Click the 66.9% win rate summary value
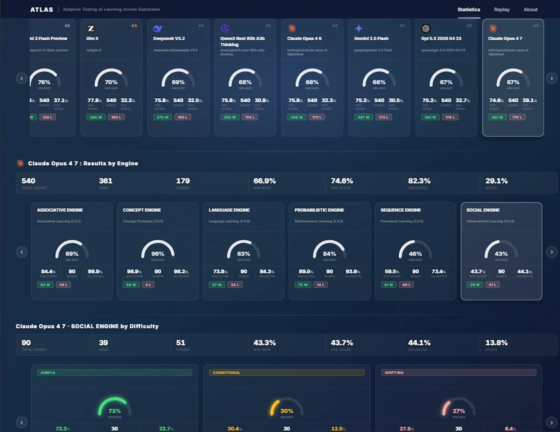The image size is (560, 432). 265,181
